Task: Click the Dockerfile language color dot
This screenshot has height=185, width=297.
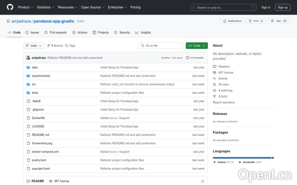Action: 240,162
